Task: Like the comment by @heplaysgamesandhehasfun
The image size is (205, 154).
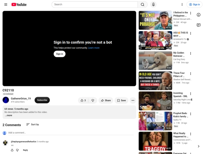Action: [12, 150]
